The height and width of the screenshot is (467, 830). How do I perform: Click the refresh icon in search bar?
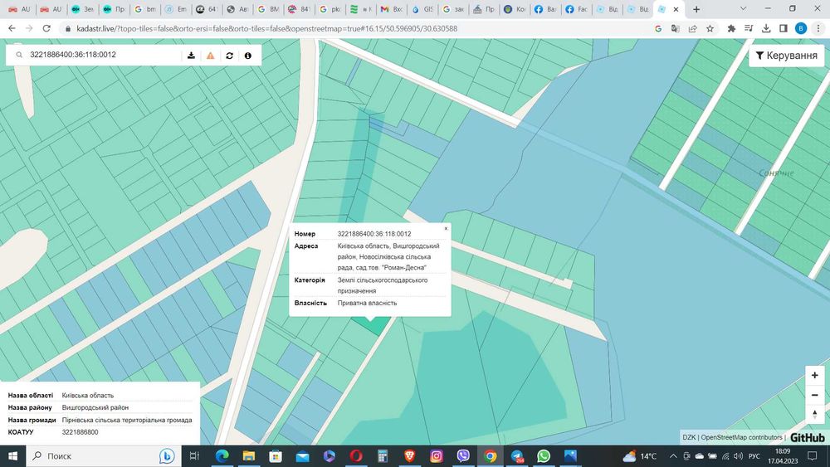(x=229, y=56)
